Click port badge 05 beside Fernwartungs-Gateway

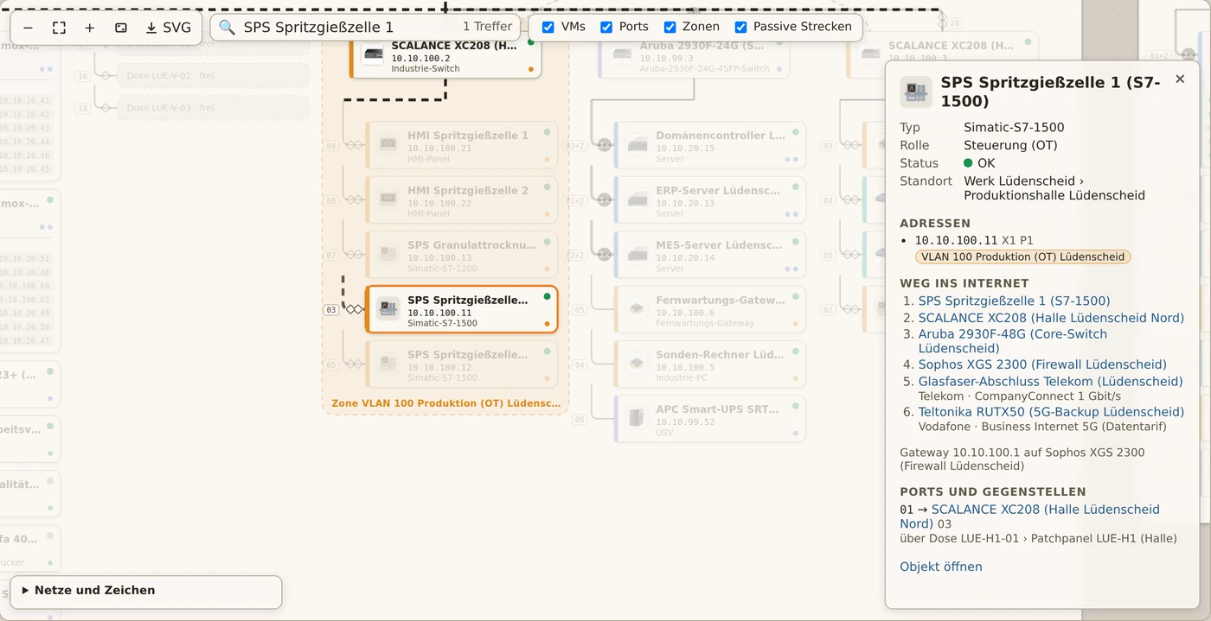580,309
